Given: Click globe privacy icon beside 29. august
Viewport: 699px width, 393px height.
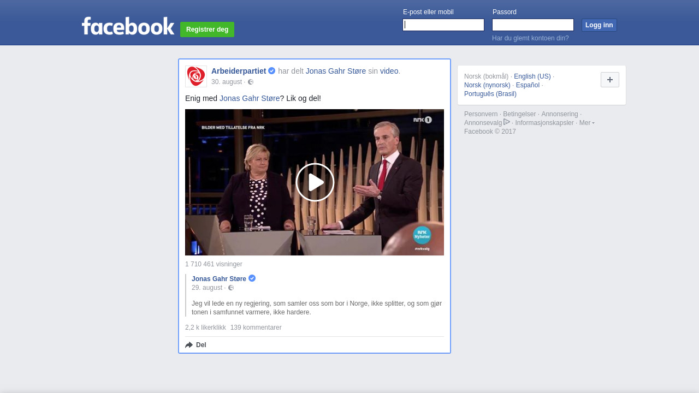Looking at the screenshot, I should point(231,288).
